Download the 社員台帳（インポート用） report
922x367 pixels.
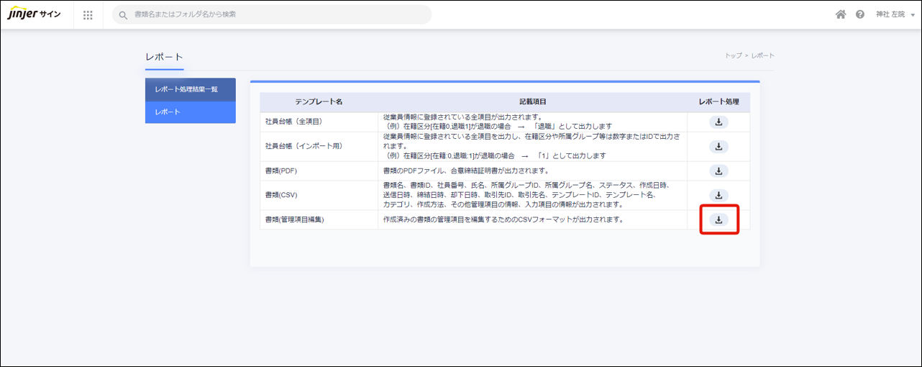point(718,147)
